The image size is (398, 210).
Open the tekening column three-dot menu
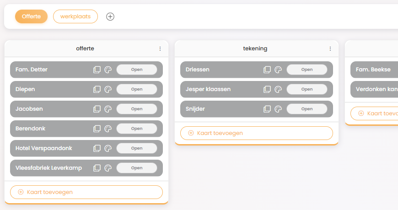(330, 49)
